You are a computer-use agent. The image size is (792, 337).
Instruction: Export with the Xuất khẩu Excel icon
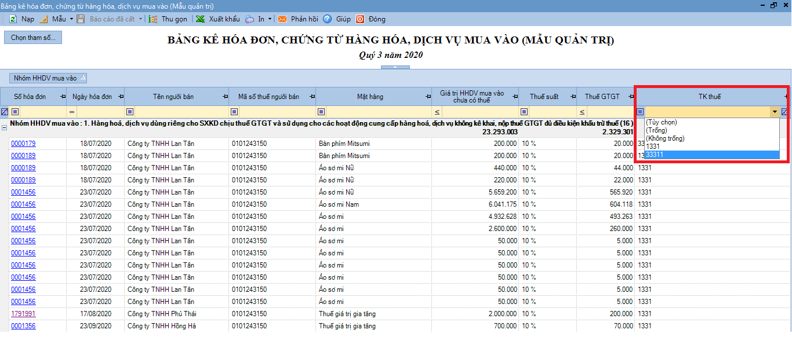pos(200,19)
